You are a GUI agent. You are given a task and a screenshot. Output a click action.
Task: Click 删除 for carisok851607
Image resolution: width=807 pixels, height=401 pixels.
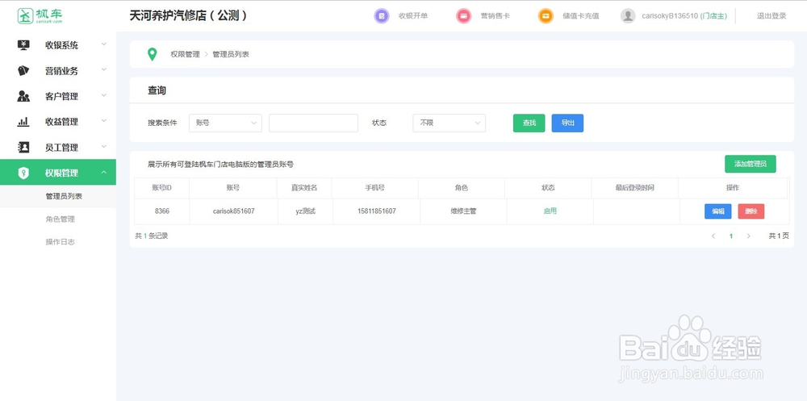tap(751, 211)
